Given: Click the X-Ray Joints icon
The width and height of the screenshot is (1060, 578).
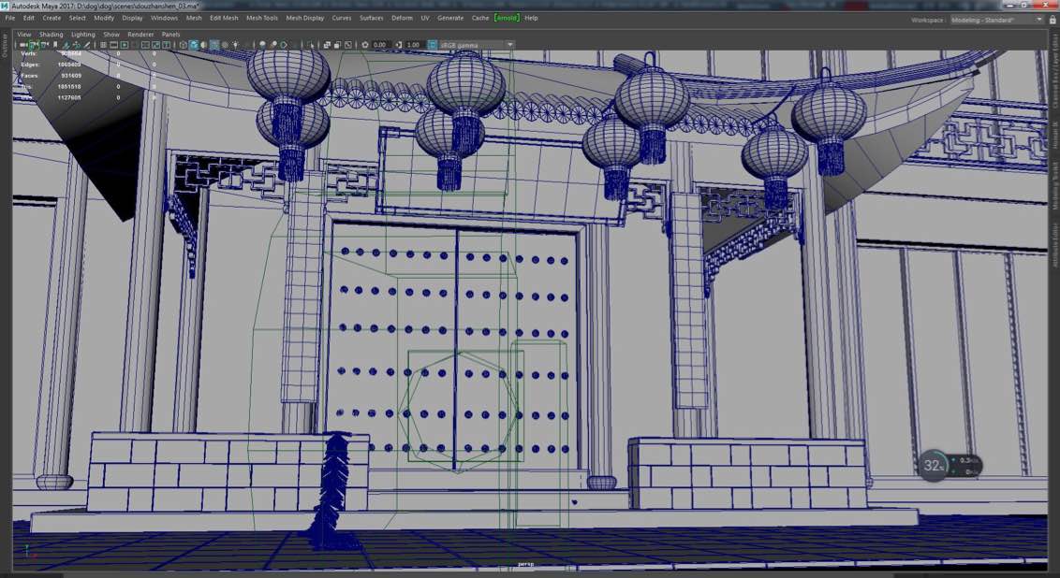Looking at the screenshot, I should [348, 45].
